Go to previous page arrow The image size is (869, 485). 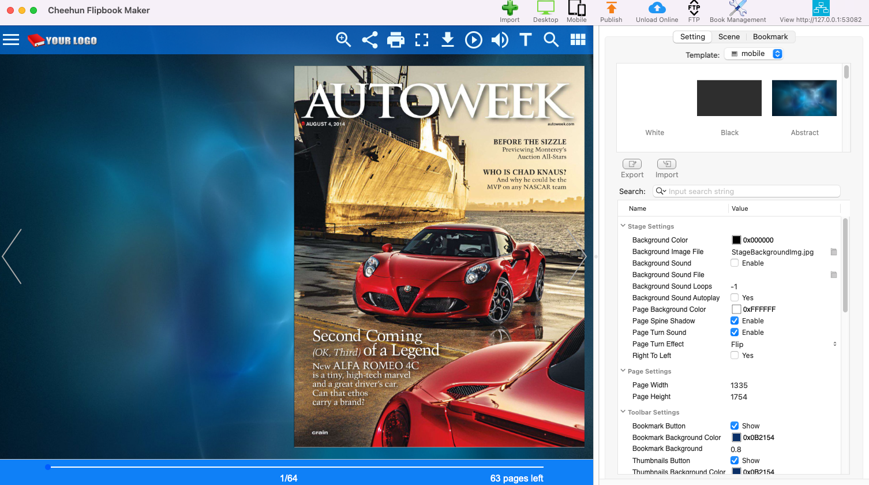tap(12, 256)
